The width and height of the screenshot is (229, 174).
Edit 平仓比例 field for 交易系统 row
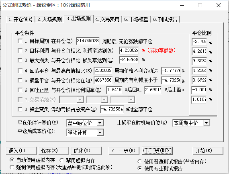pyautogui.click(x=199, y=100)
